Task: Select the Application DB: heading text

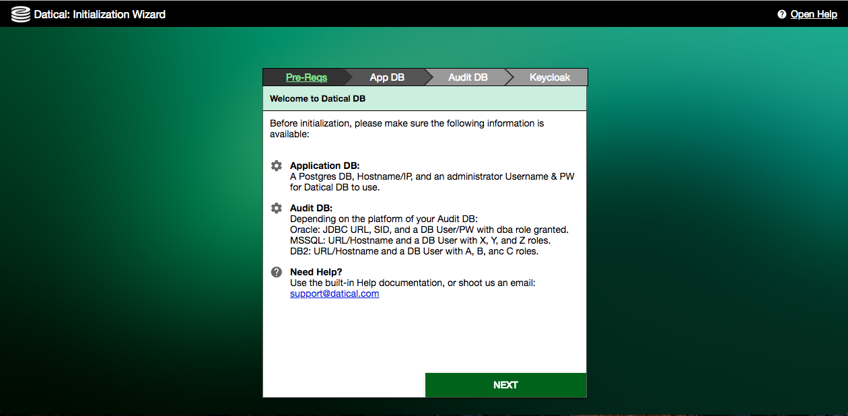Action: coord(325,166)
